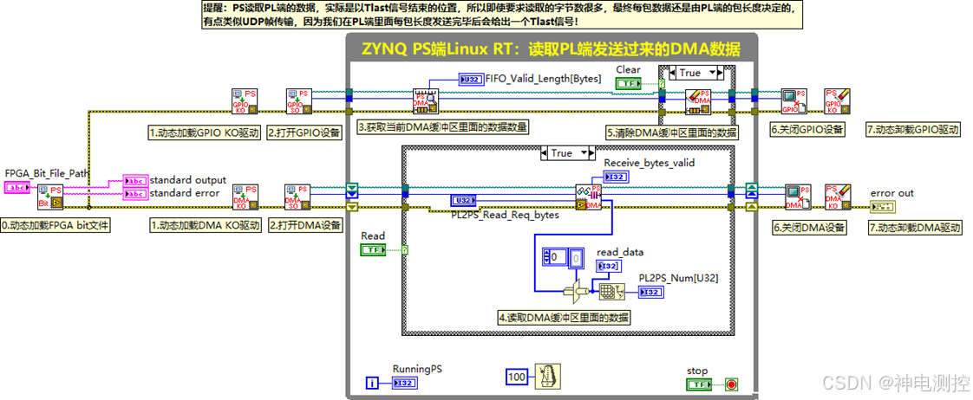Select the close DMA device VI icon
This screenshot has width=973, height=400.
[x=798, y=197]
